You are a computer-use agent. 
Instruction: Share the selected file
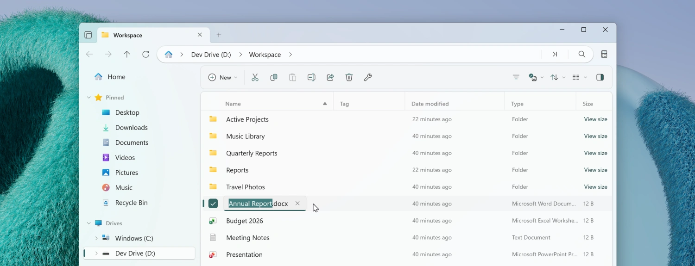[330, 77]
